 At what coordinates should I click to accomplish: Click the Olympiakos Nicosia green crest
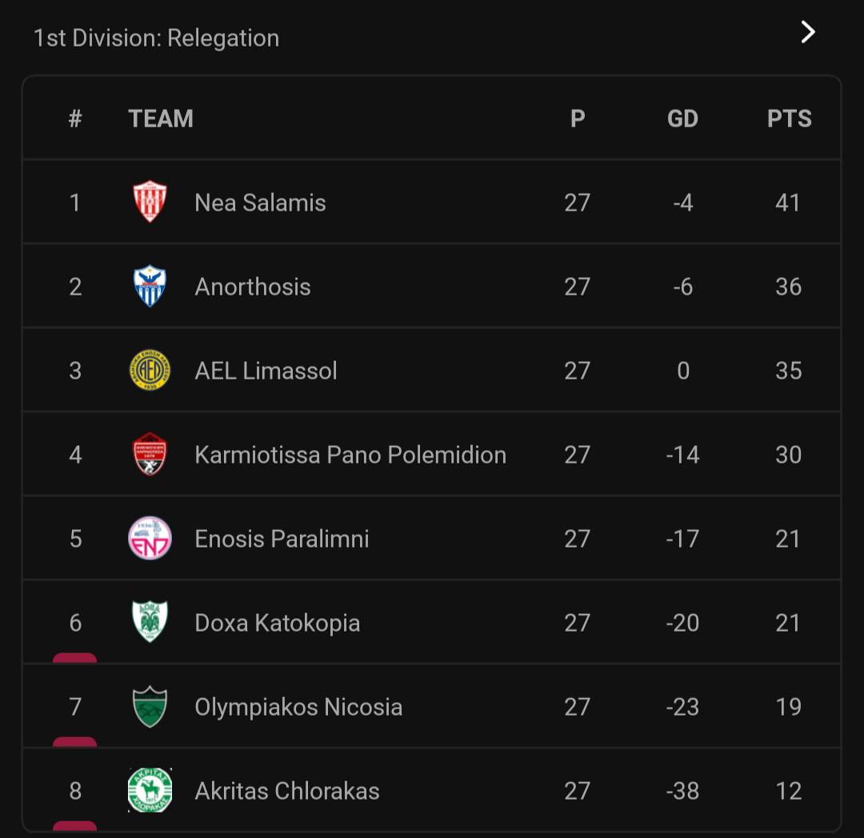(150, 707)
